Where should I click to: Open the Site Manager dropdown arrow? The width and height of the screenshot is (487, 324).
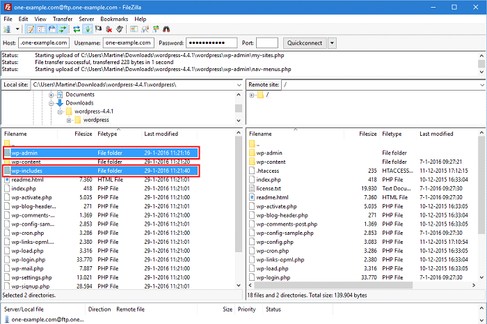[17, 29]
